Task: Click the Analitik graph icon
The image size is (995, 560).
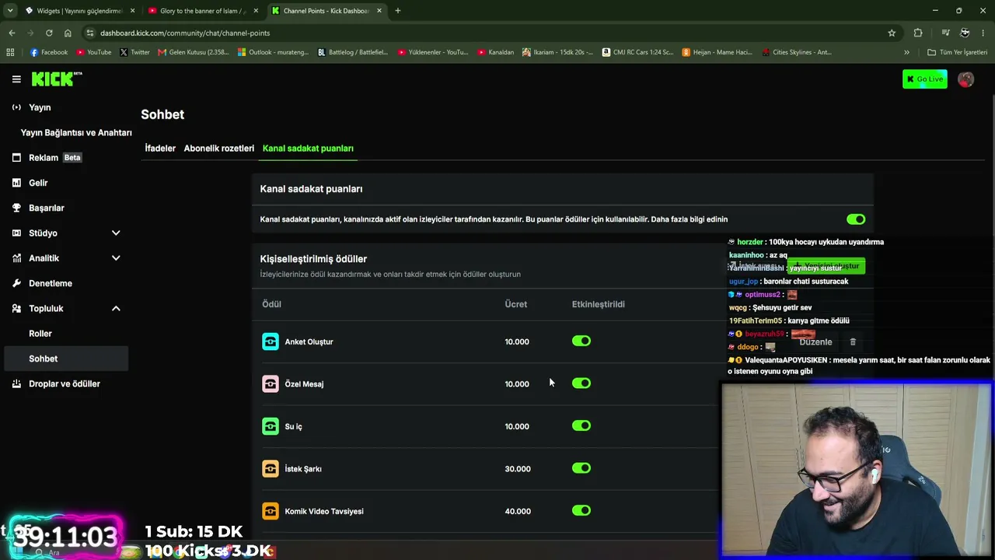Action: 16,258
